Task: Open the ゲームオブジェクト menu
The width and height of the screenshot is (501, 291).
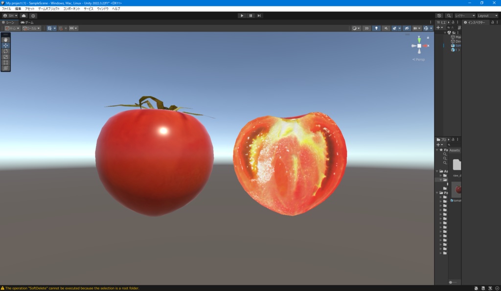Action: pyautogui.click(x=49, y=9)
